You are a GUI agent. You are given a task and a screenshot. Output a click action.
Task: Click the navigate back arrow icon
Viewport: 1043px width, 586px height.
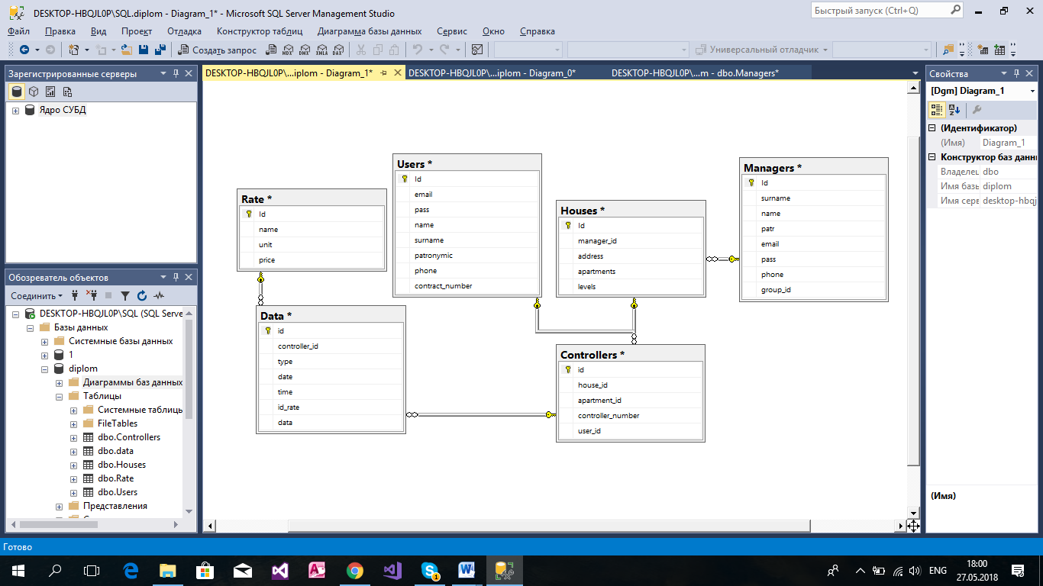click(x=24, y=50)
